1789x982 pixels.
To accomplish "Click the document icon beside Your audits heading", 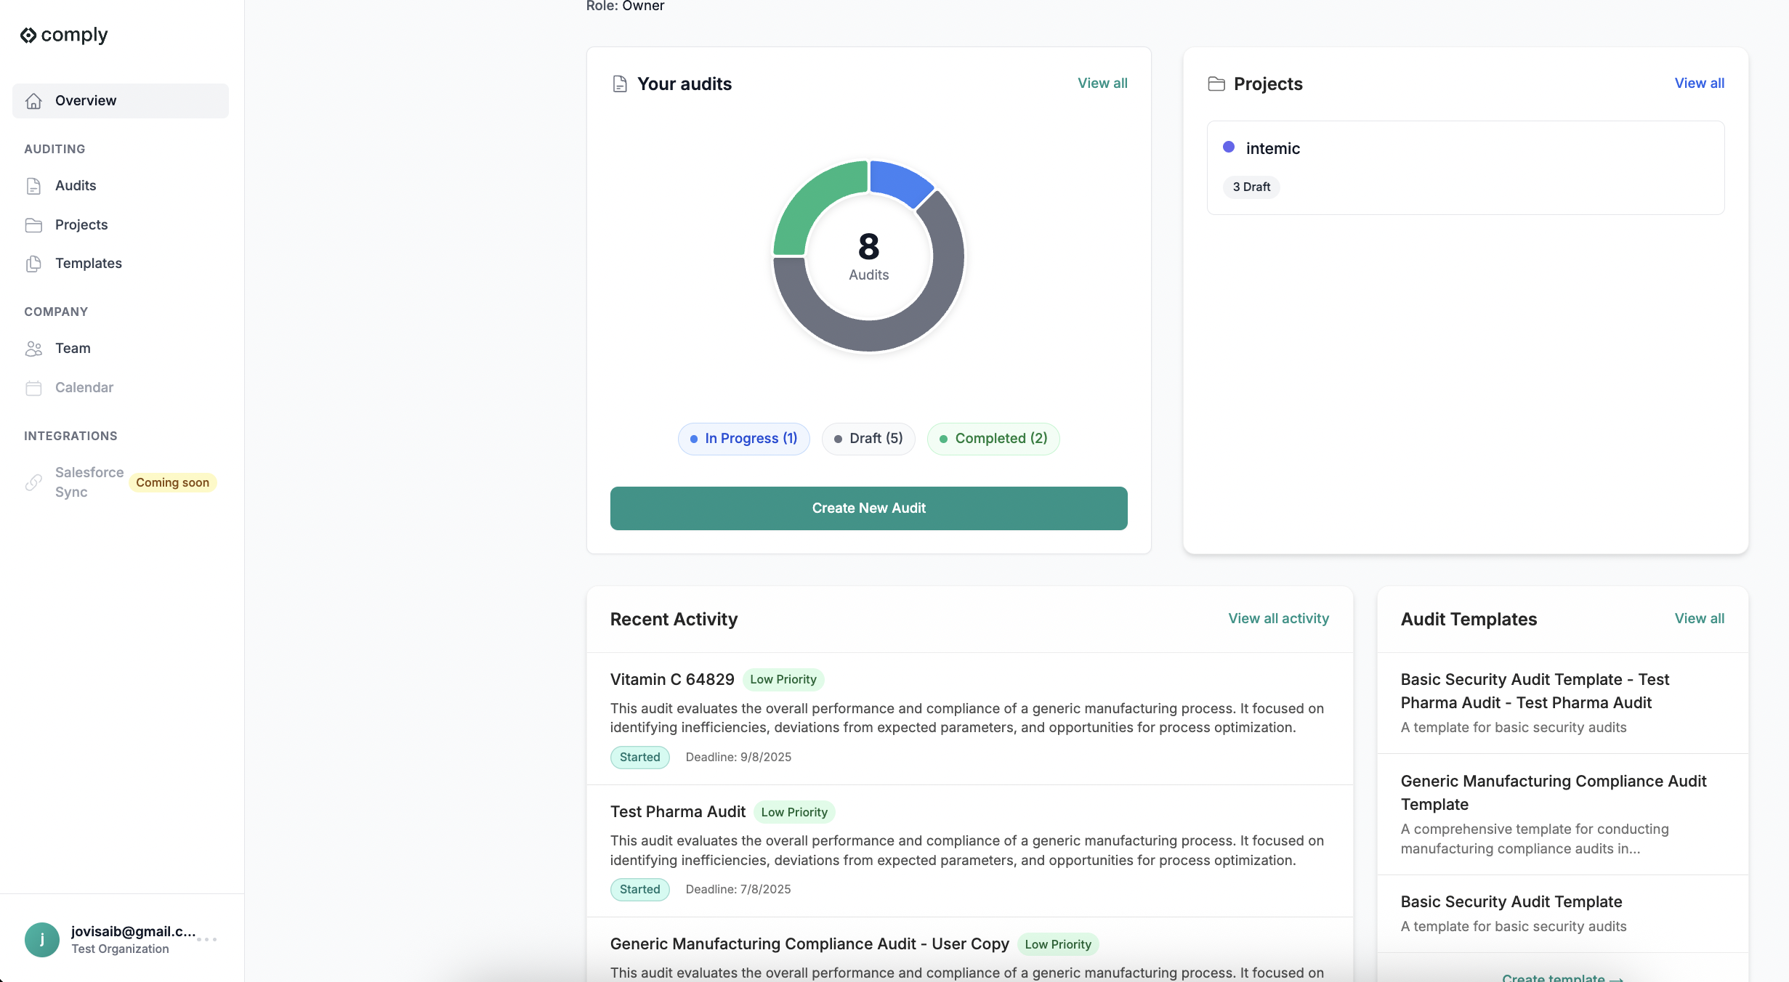I will pos(620,84).
